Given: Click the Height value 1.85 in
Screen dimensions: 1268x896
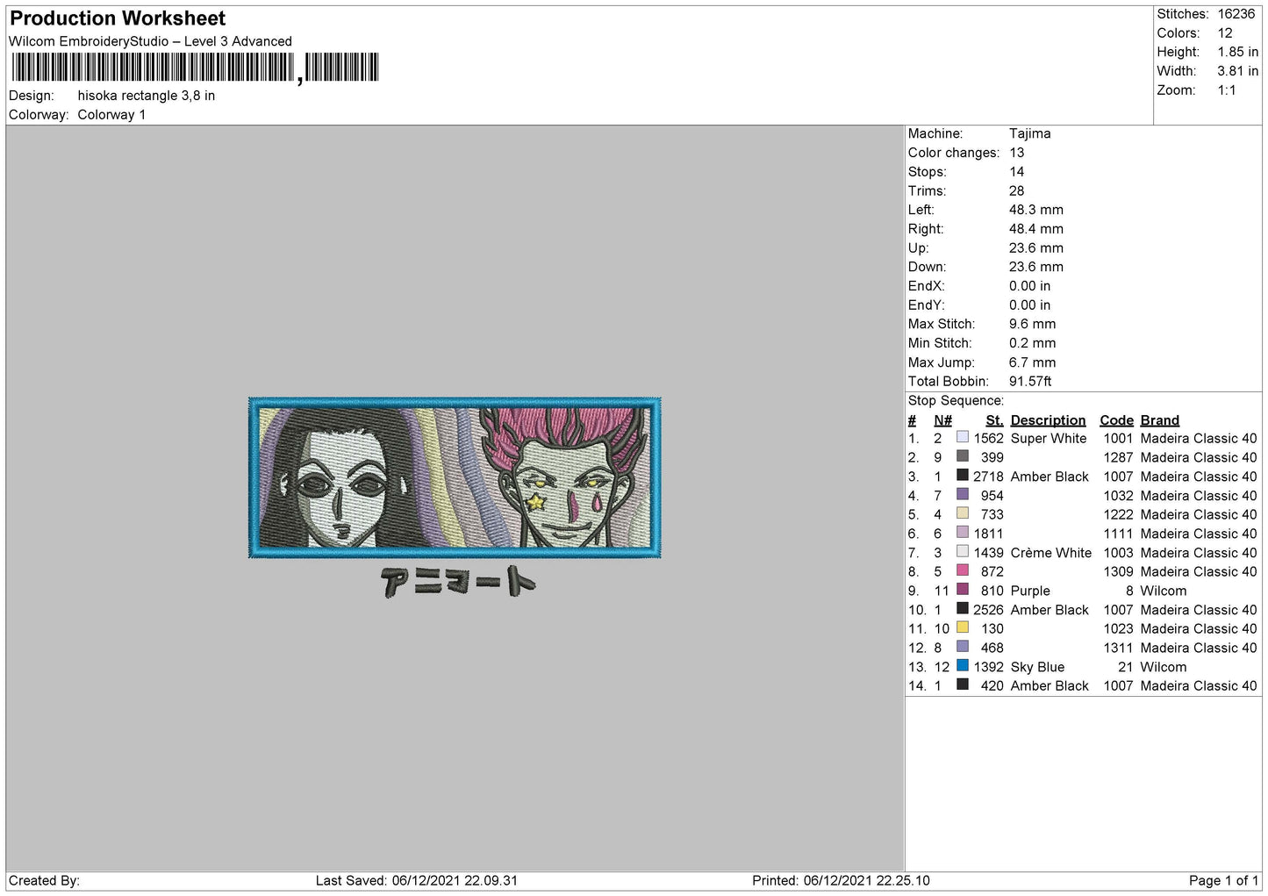Looking at the screenshot, I should 1237,52.
